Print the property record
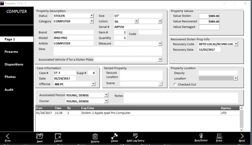Viewport: 252px width, 145px height. 219,138
